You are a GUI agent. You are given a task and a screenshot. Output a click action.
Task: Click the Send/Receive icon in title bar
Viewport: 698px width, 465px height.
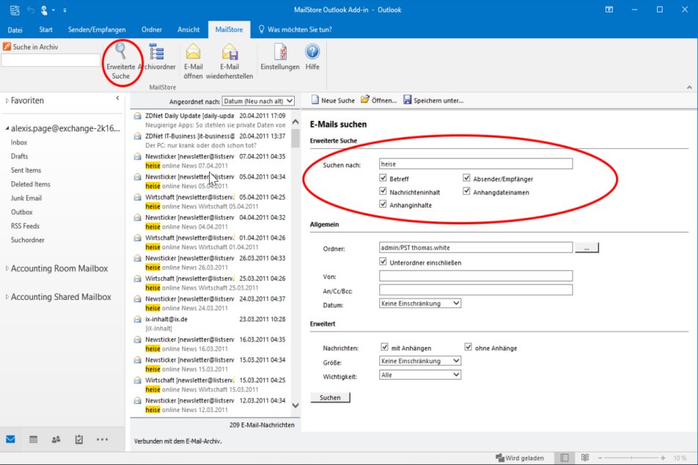point(15,10)
